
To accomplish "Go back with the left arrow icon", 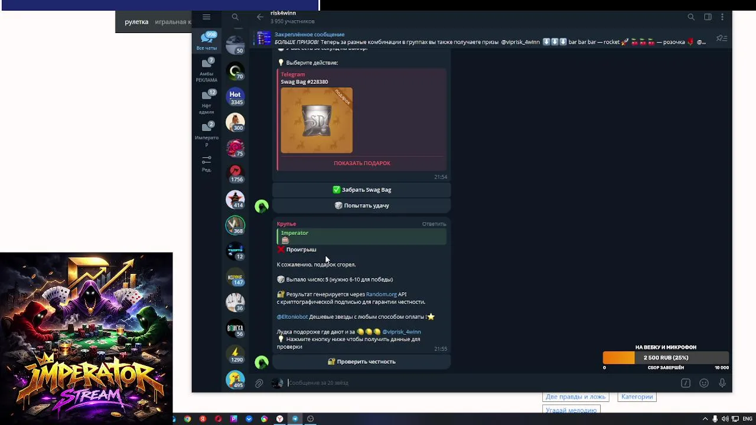I will pos(260,17).
